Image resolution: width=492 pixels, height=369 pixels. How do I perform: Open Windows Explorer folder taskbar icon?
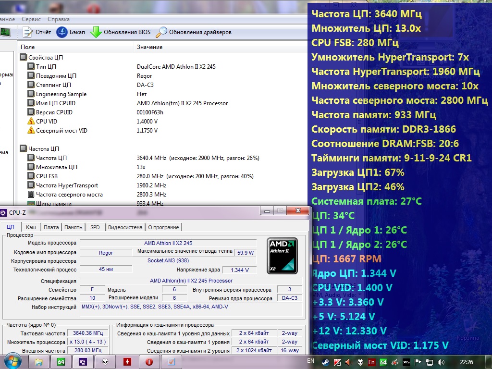pyautogui.click(x=38, y=362)
